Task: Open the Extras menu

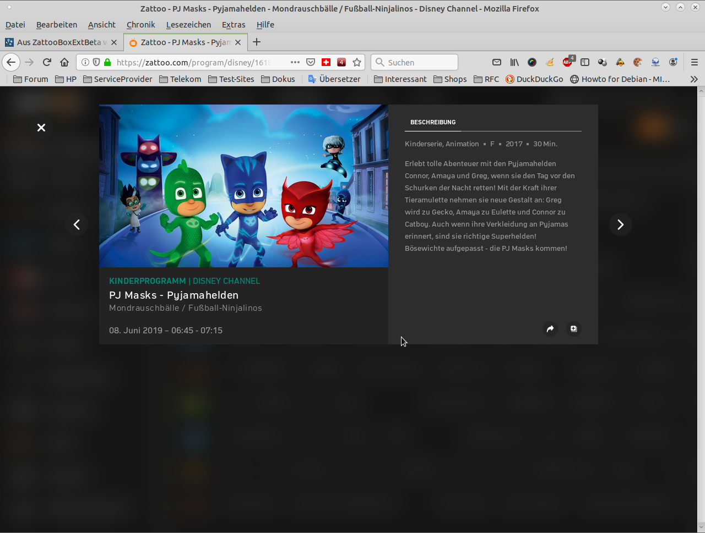Action: 234,25
